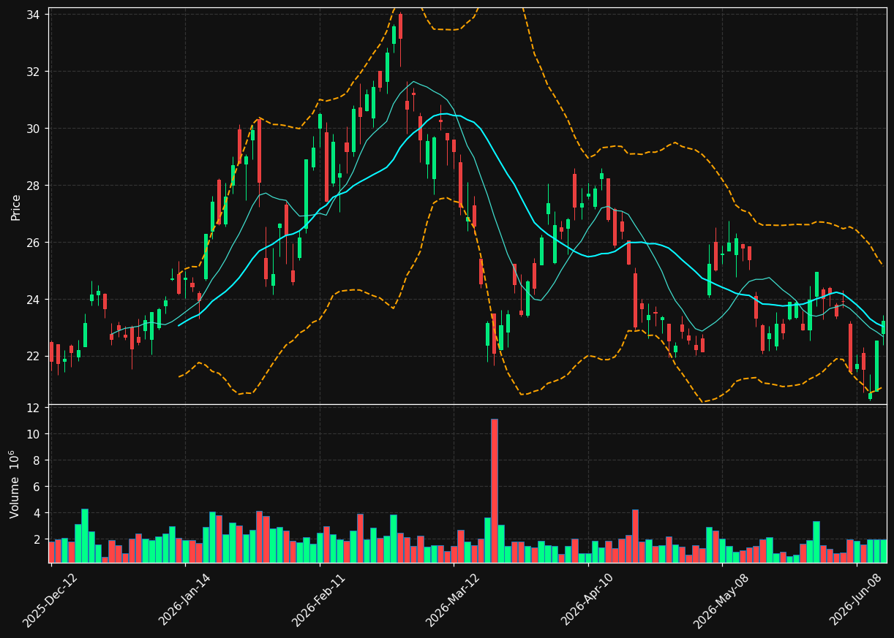Click the Volume axis title
The image size is (894, 638).
16,484
